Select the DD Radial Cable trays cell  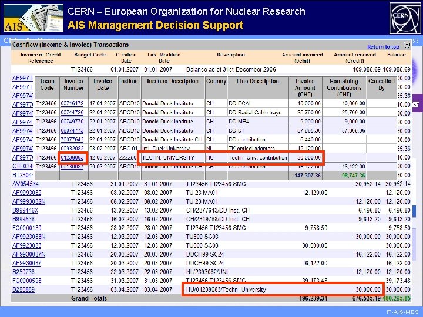[x=258, y=112]
